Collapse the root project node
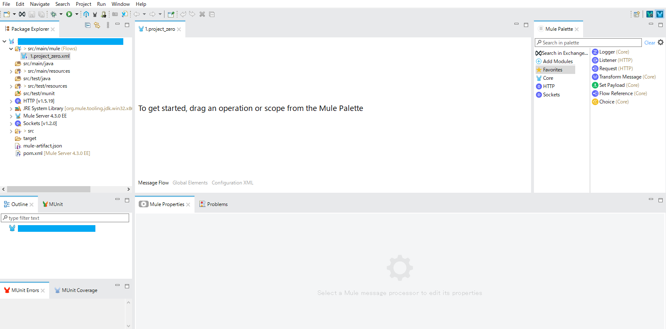 (5, 41)
